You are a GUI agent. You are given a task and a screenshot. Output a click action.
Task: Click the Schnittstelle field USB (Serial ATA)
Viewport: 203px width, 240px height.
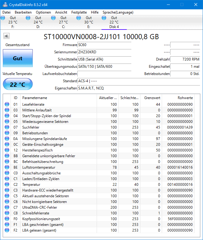point(105,59)
